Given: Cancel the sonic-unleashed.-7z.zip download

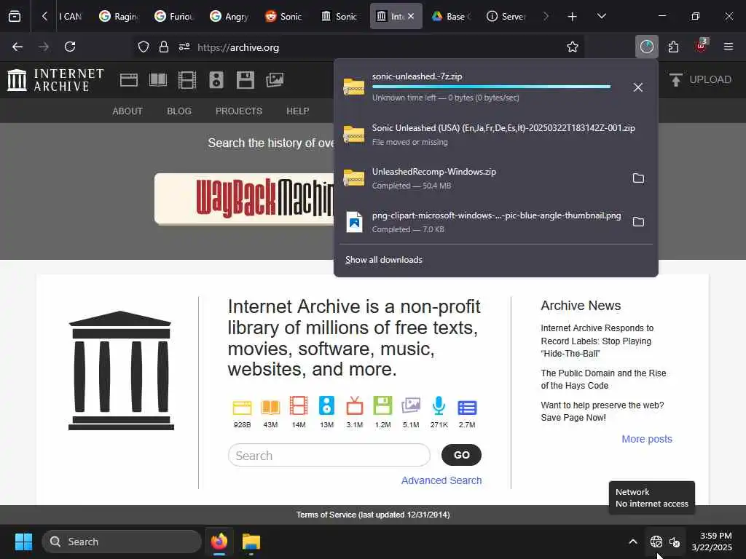Looking at the screenshot, I should [638, 87].
